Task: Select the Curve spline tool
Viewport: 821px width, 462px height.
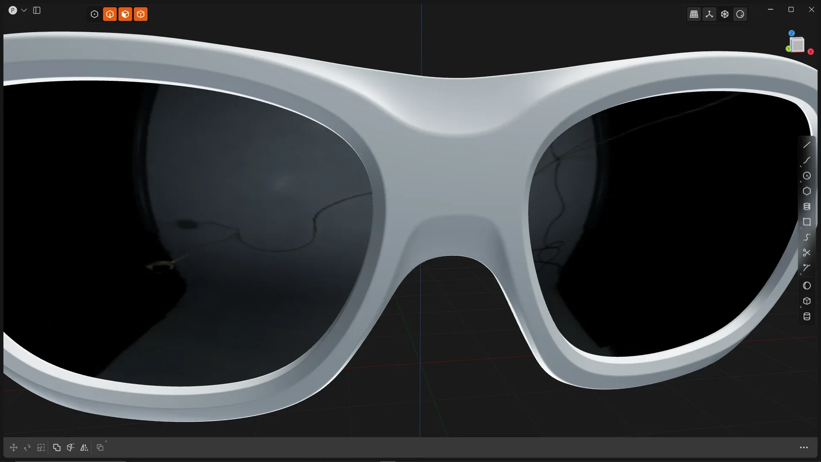Action: (x=807, y=160)
